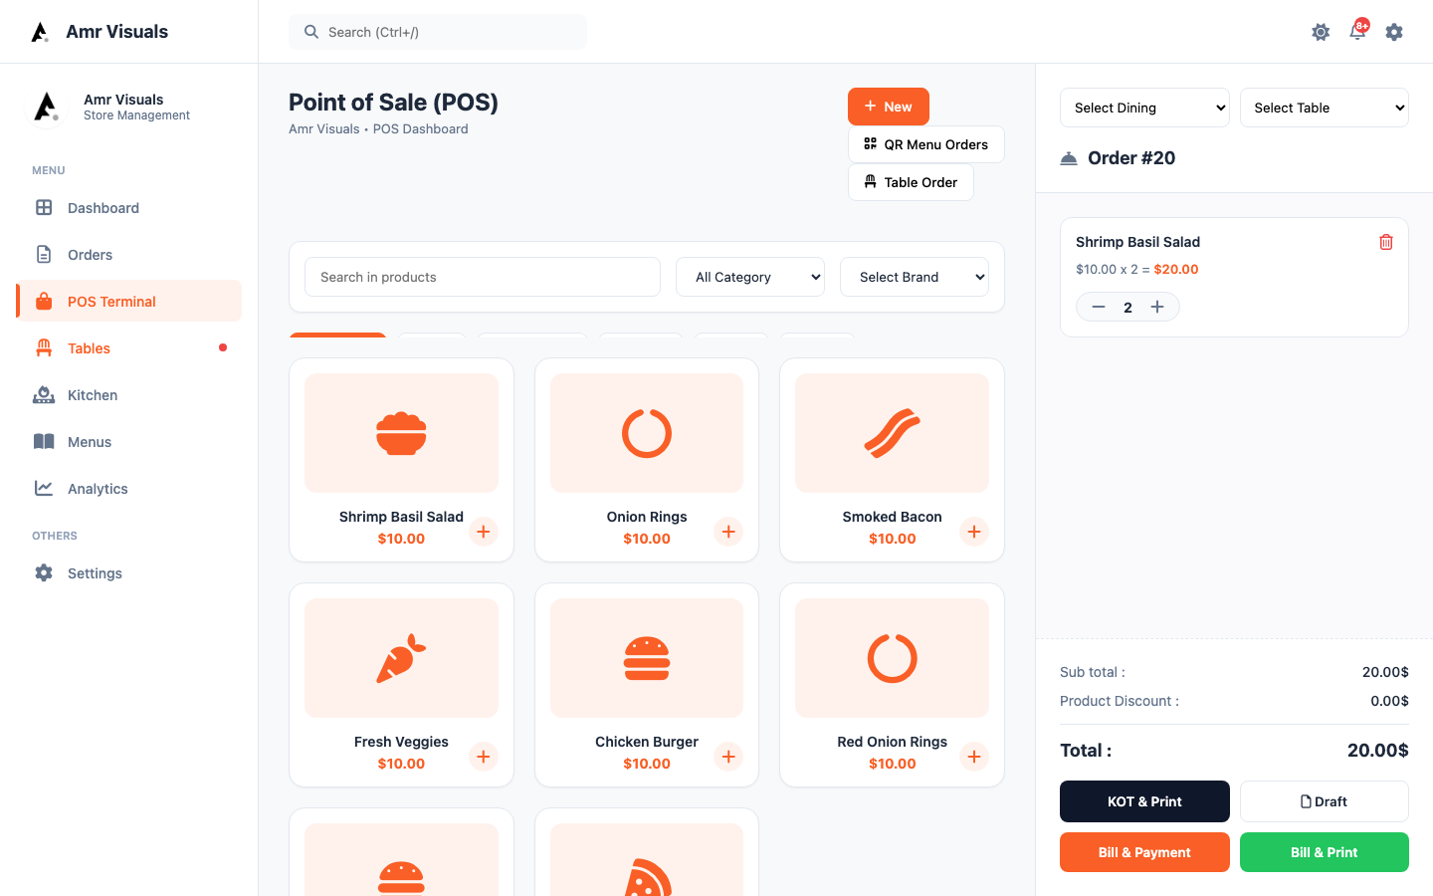Expand the Select Brand dropdown
Screen dimensions: 1433x896
coord(915,277)
